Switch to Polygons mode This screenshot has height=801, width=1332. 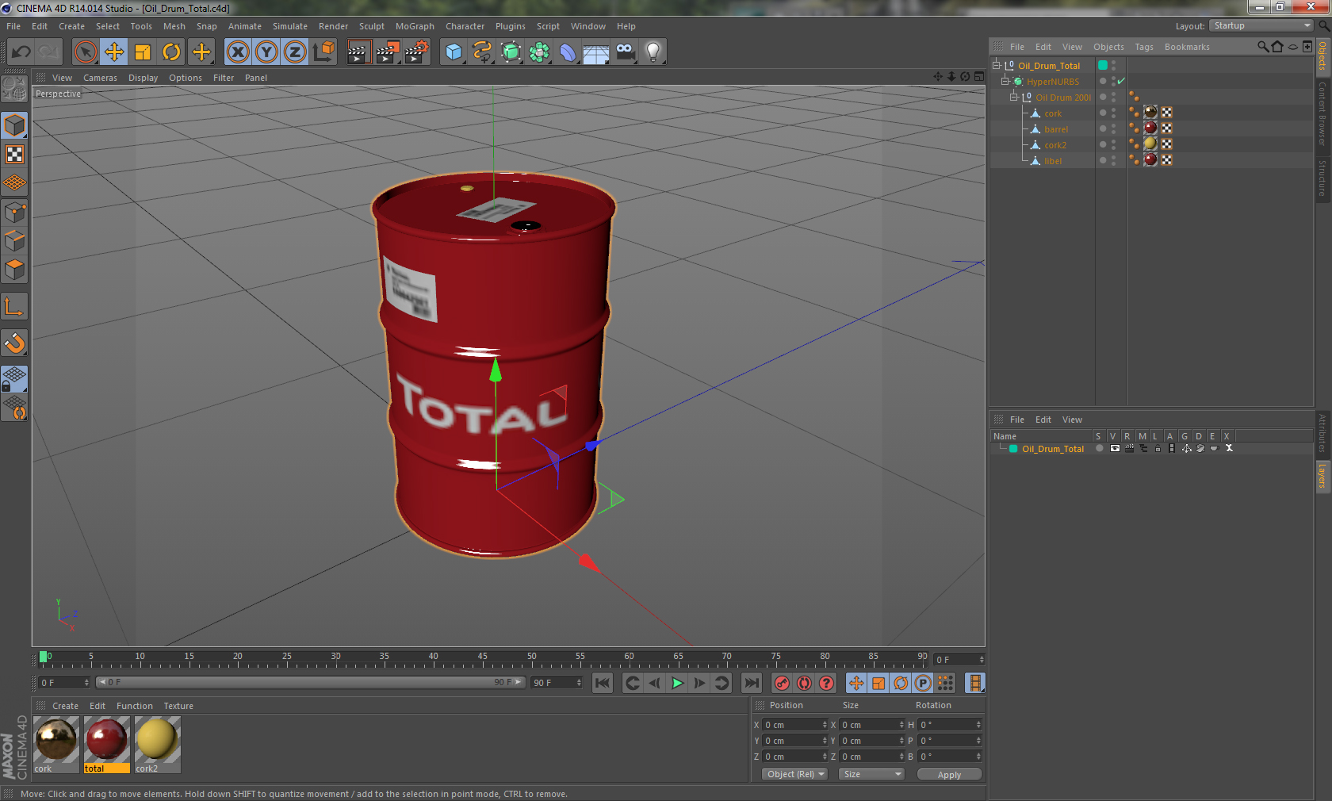[14, 270]
